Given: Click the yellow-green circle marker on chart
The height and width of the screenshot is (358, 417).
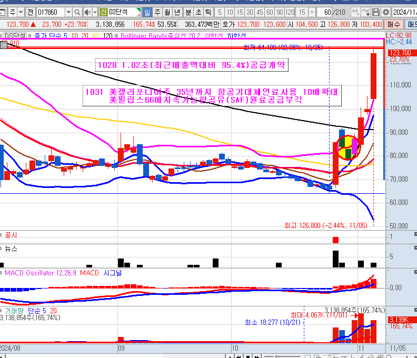Looking at the screenshot, I should pyautogui.click(x=347, y=147).
